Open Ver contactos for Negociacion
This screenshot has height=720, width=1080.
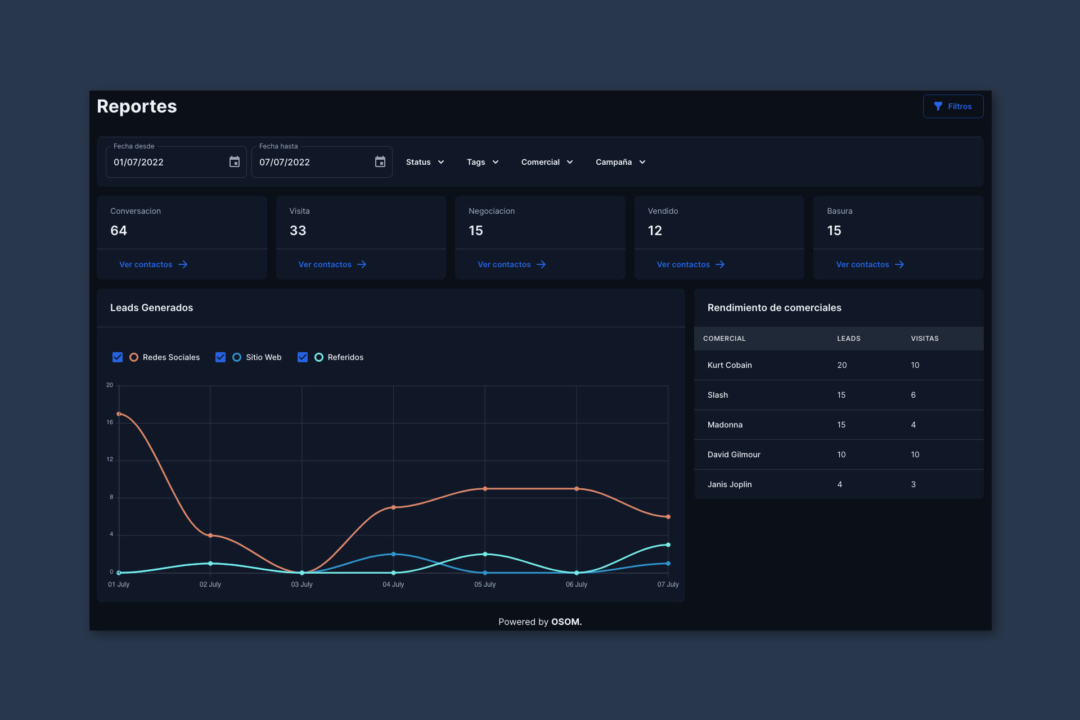click(512, 264)
